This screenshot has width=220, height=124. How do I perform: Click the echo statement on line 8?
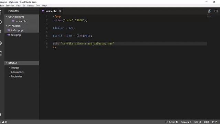[83, 44]
